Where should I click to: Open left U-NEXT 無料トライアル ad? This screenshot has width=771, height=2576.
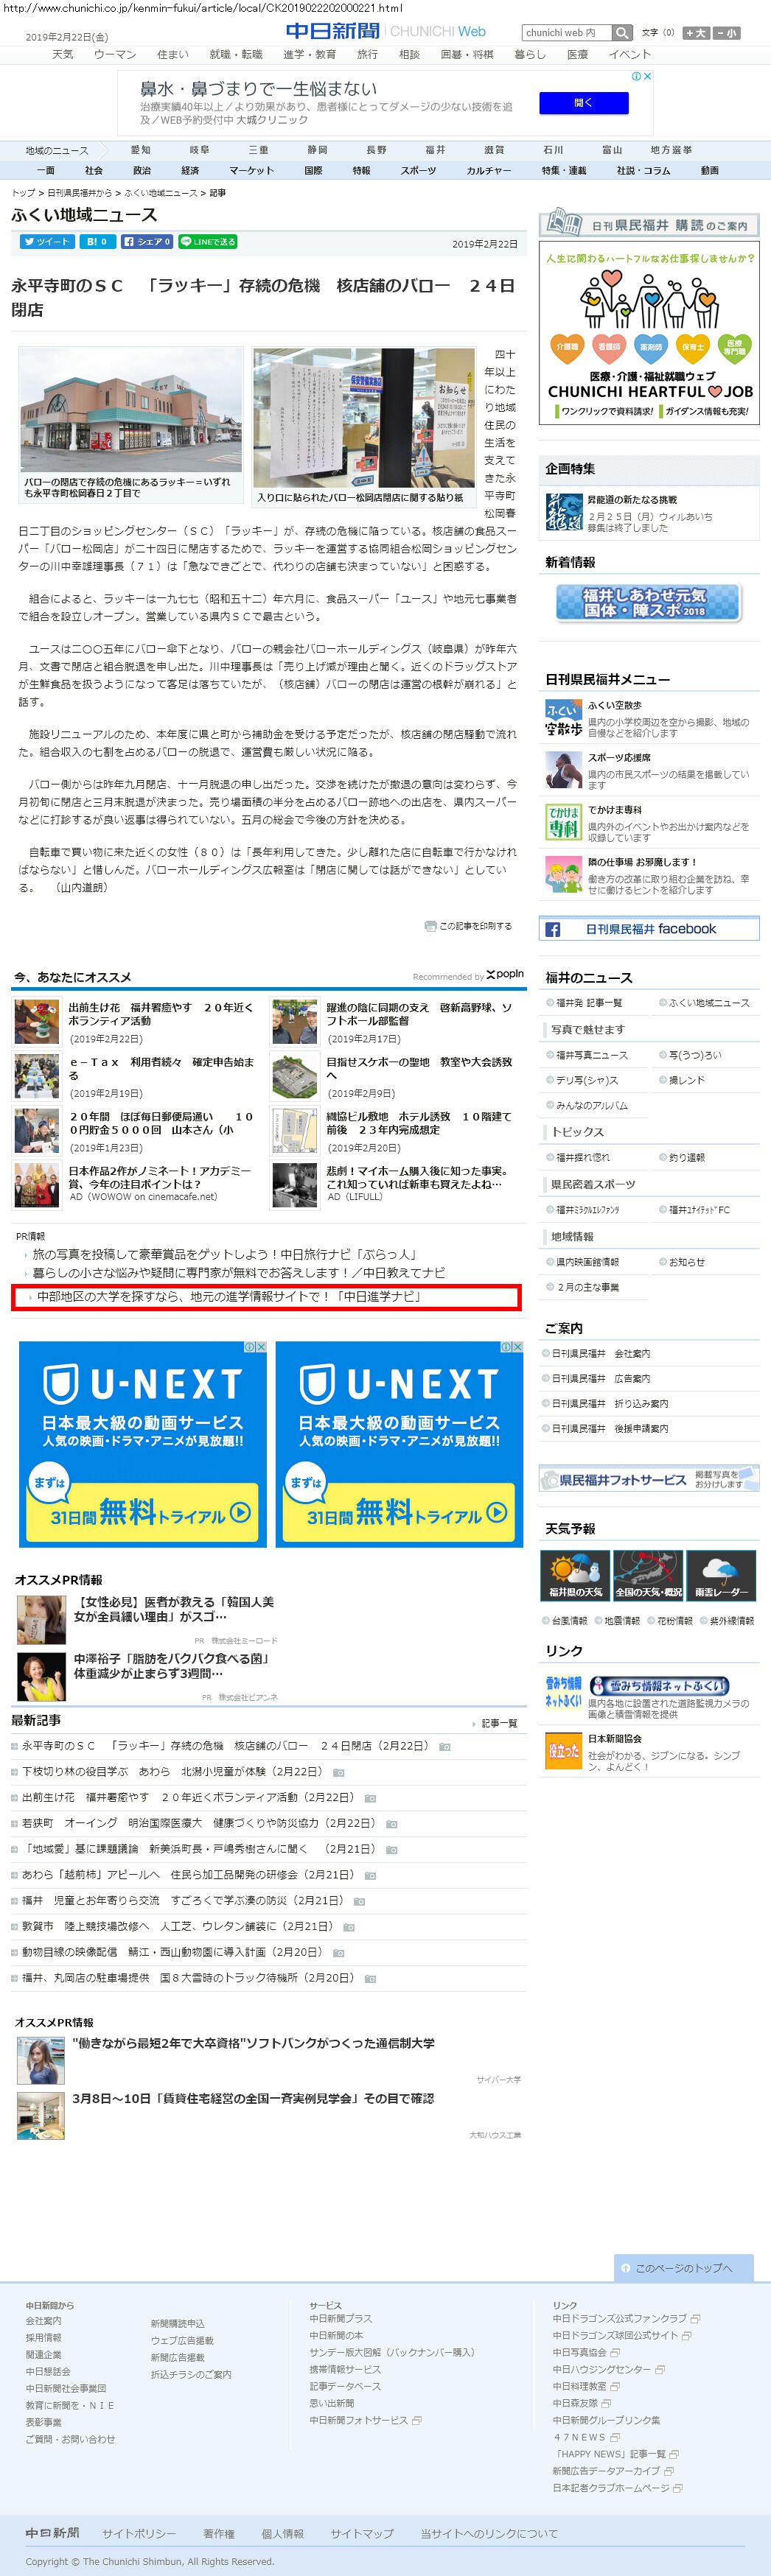pos(143,1444)
